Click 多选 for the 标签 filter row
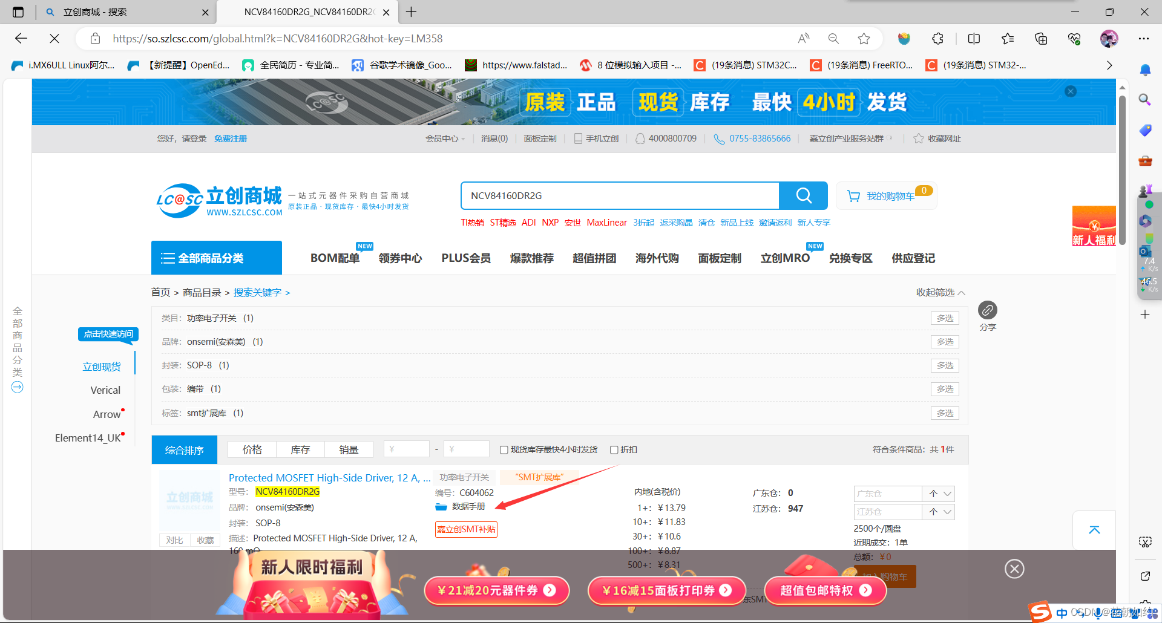Image resolution: width=1162 pixels, height=623 pixels. coord(945,413)
